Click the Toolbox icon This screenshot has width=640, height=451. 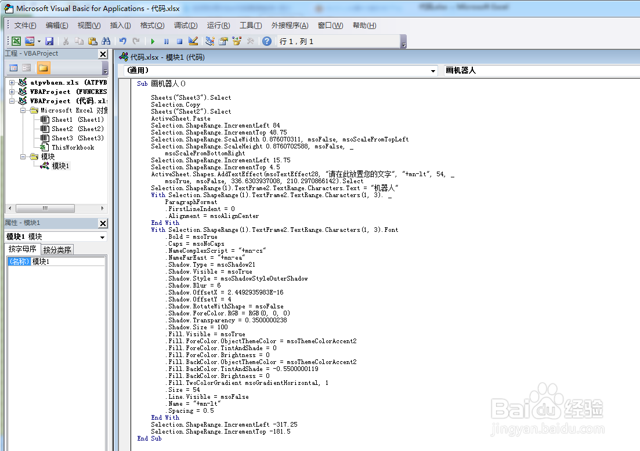click(250, 41)
